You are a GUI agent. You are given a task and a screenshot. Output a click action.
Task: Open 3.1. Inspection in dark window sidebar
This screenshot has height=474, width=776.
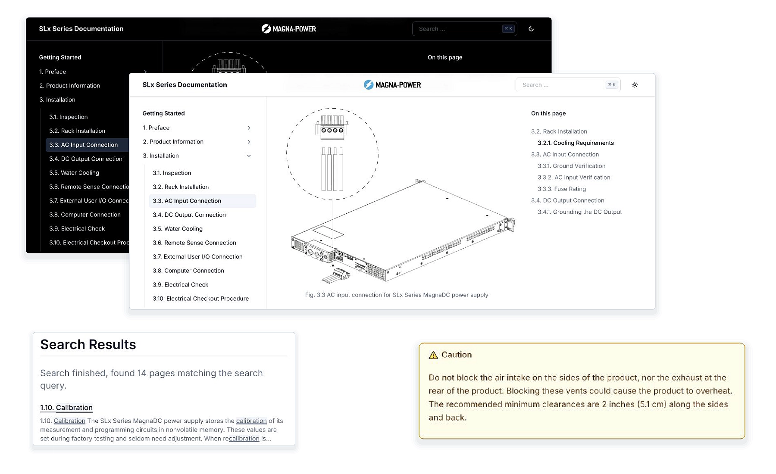tap(68, 117)
